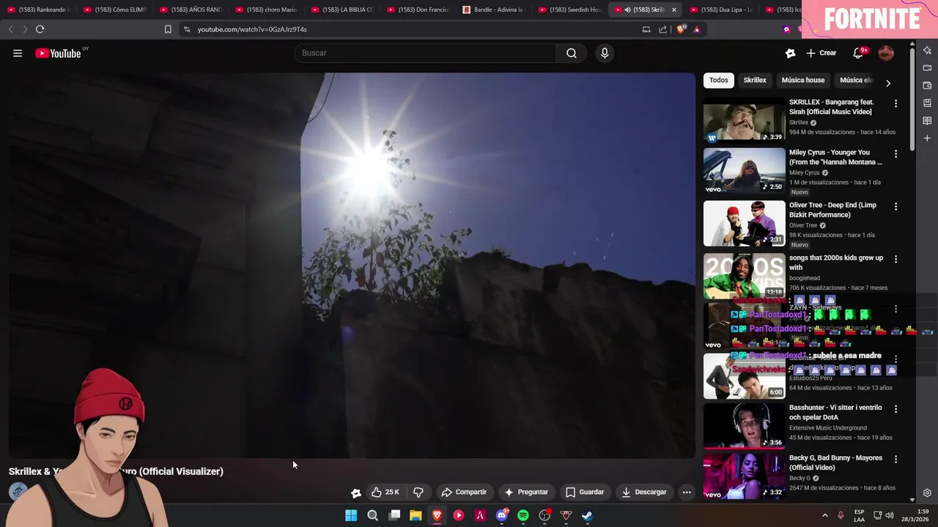
Task: Start voice search with the microphone icon
Action: click(605, 53)
